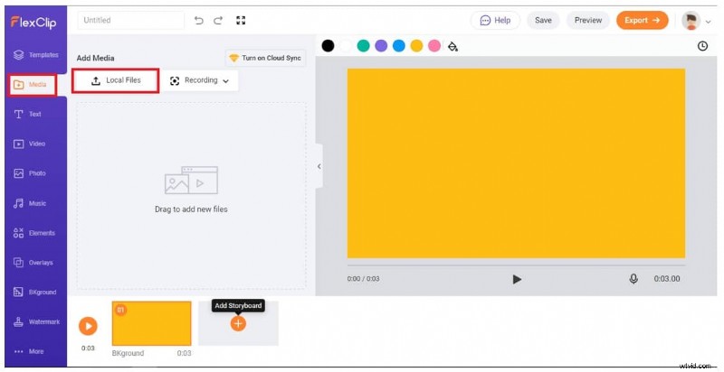Open the Help chat
Screen dimensions: 724x372
coord(495,20)
